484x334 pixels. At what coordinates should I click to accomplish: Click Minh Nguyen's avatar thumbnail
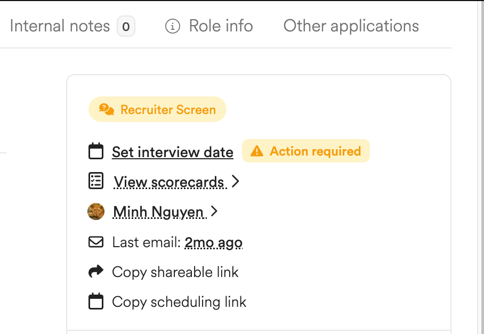point(96,211)
